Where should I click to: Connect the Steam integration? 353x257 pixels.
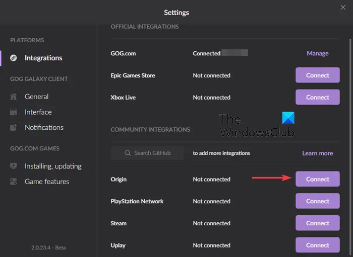tap(317, 223)
